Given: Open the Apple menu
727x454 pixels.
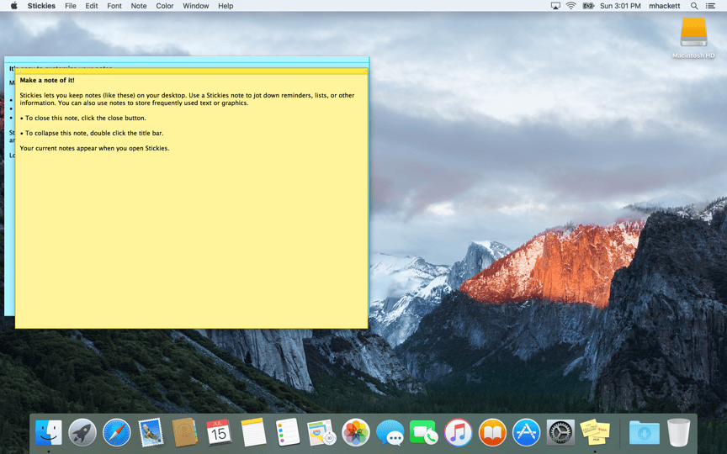Looking at the screenshot, I should (x=14, y=6).
